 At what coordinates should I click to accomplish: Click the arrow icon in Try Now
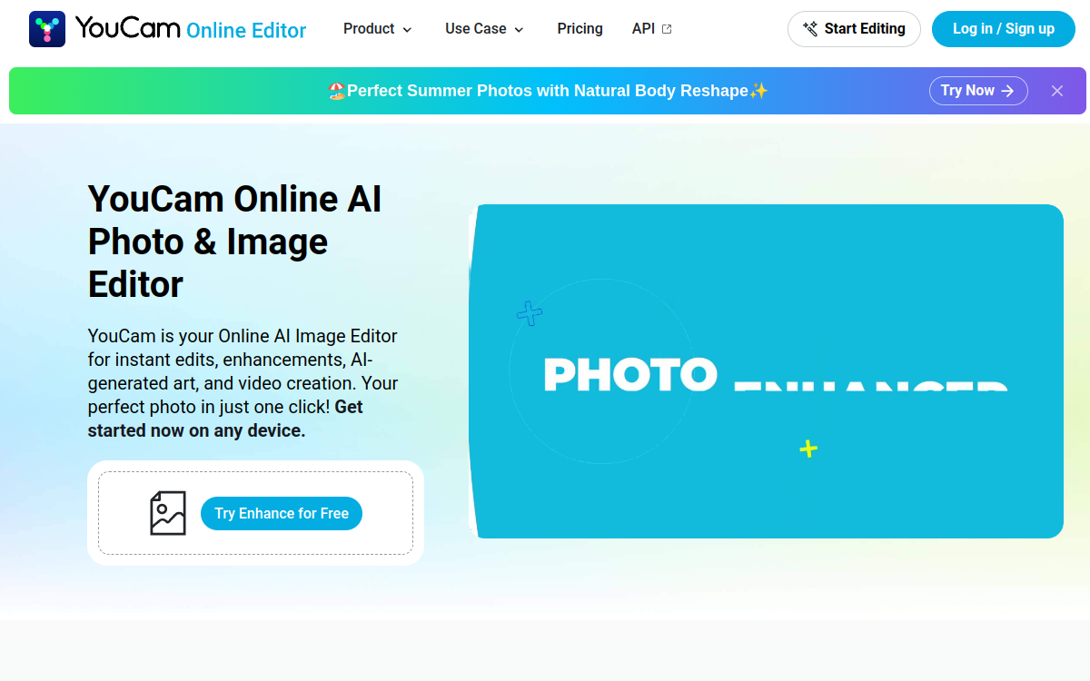1007,91
